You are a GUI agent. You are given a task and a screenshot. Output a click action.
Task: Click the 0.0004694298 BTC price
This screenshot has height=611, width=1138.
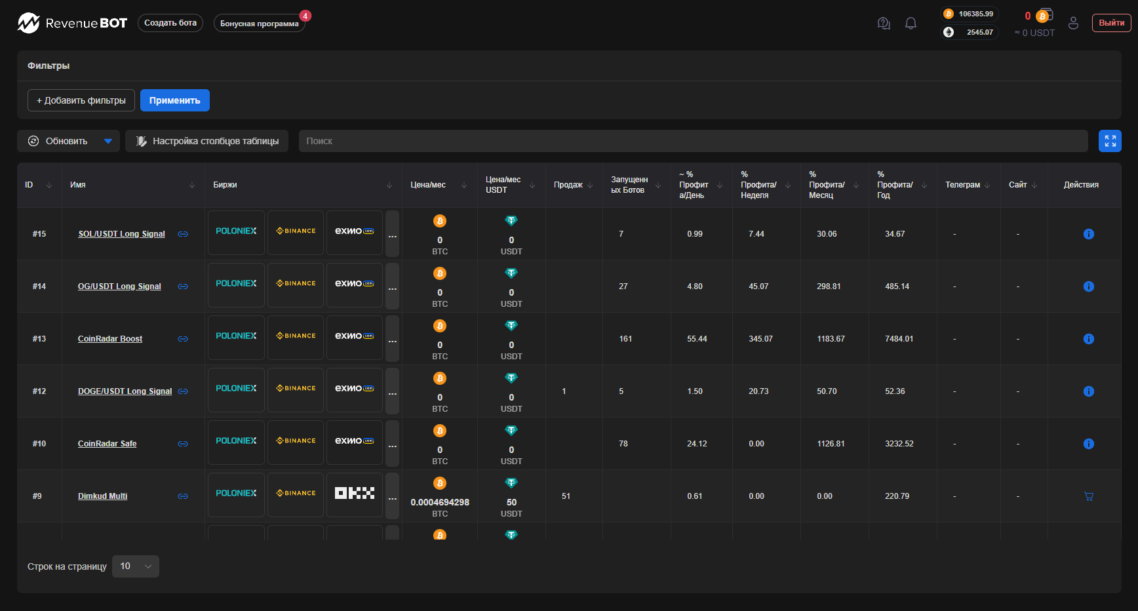tap(440, 503)
